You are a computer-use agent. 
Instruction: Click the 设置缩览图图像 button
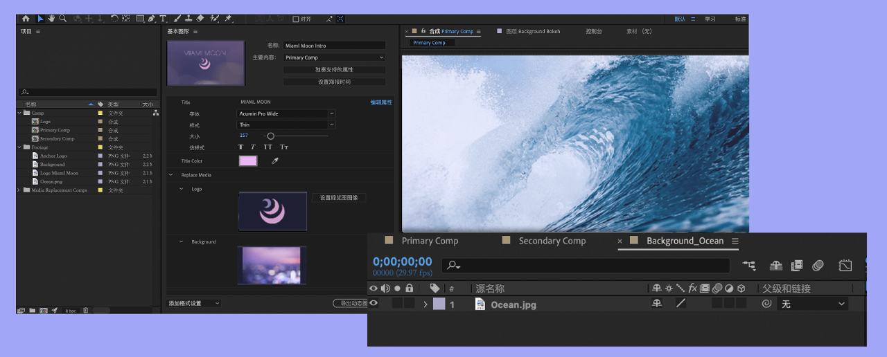click(339, 198)
